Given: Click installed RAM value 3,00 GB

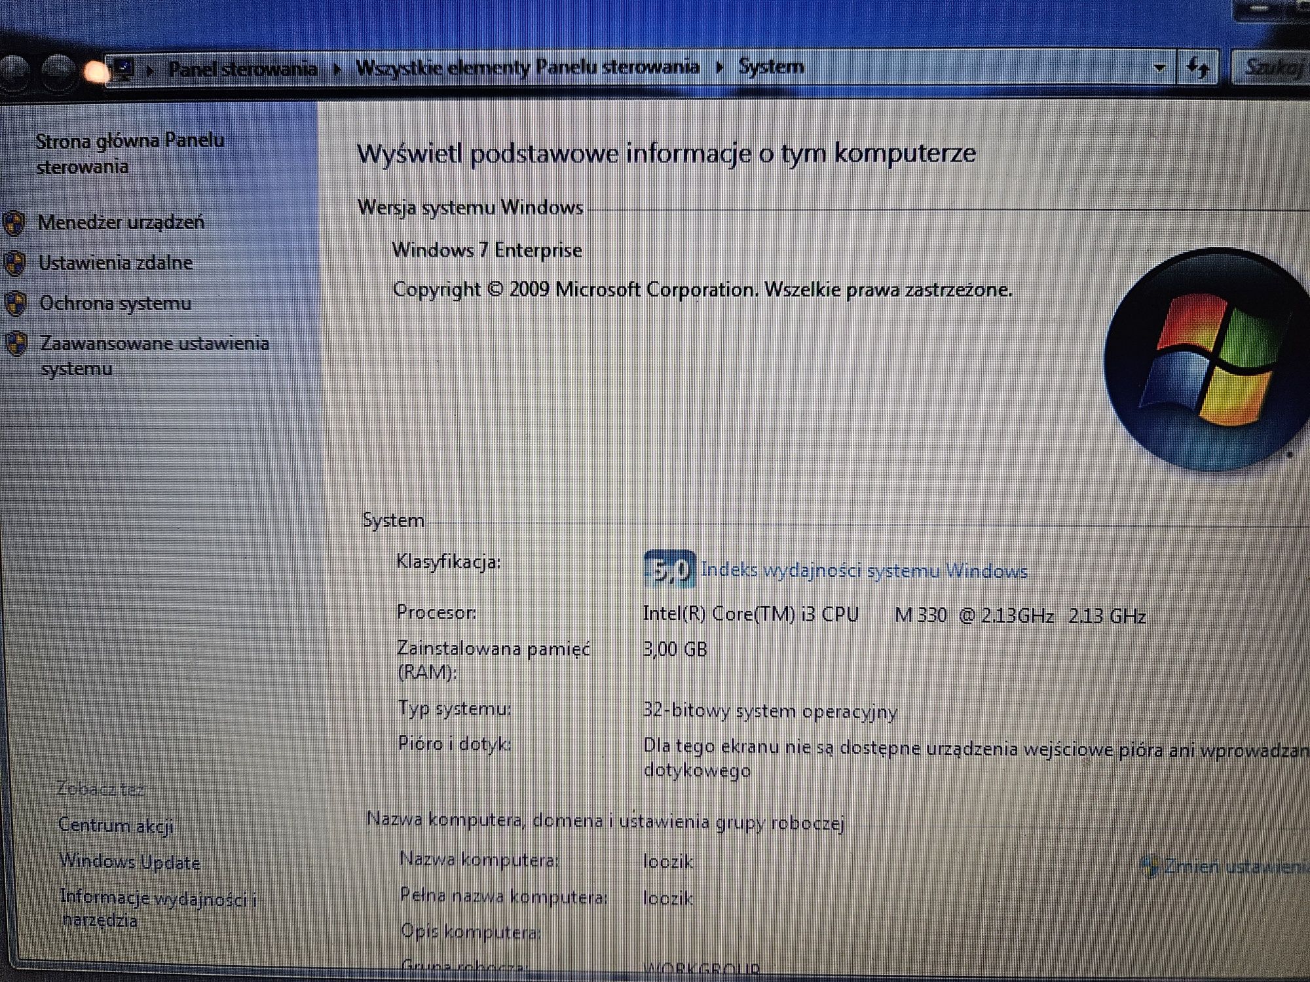Looking at the screenshot, I should (x=675, y=649).
